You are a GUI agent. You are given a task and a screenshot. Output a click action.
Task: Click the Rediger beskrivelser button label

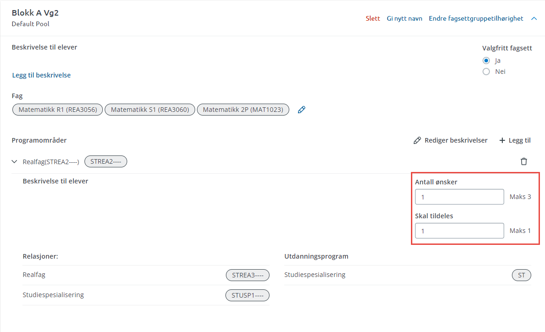tap(456, 140)
